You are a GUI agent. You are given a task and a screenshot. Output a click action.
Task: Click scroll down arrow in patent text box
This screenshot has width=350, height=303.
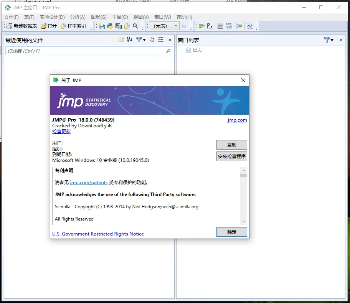tap(244, 222)
